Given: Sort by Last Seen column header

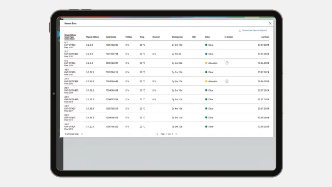Looking at the screenshot, I should tap(265, 37).
